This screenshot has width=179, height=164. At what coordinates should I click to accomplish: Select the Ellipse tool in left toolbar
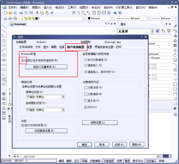tap(4, 69)
